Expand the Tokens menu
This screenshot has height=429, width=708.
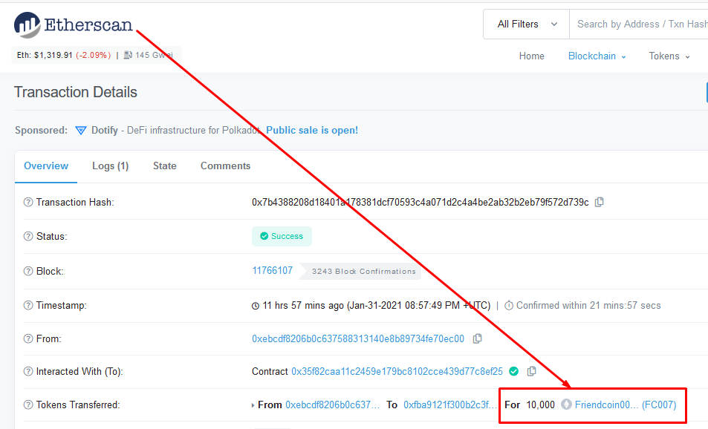(669, 56)
